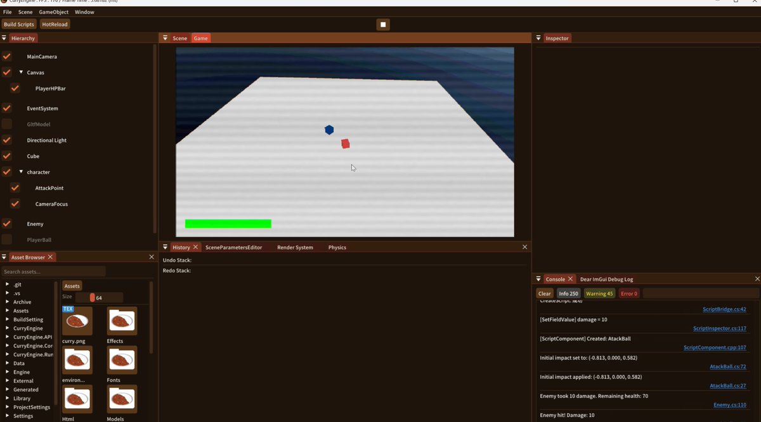Expand the CurryEngine folder tree arrow

pos(7,328)
